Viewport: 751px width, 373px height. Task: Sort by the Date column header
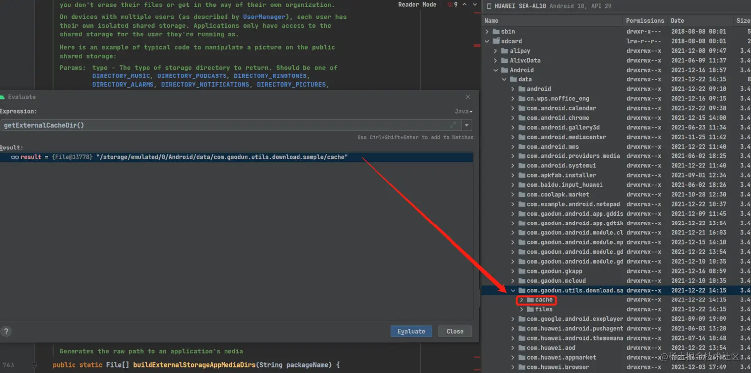click(x=700, y=21)
